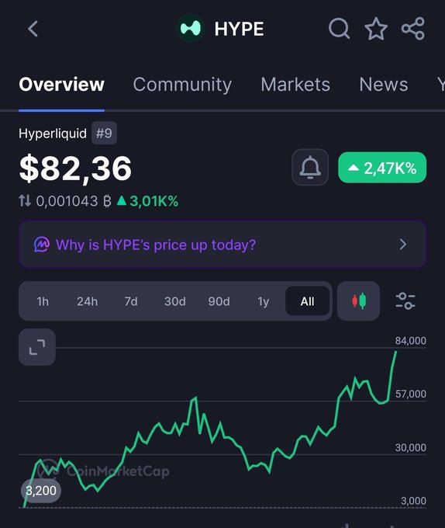Switch to the News tab

tap(384, 84)
